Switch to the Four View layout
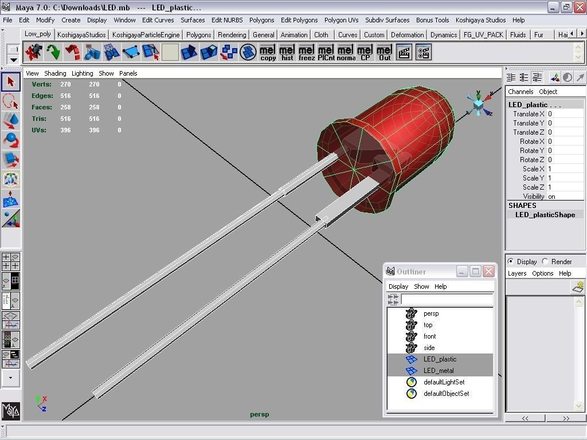This screenshot has height=440, width=587. 10,261
